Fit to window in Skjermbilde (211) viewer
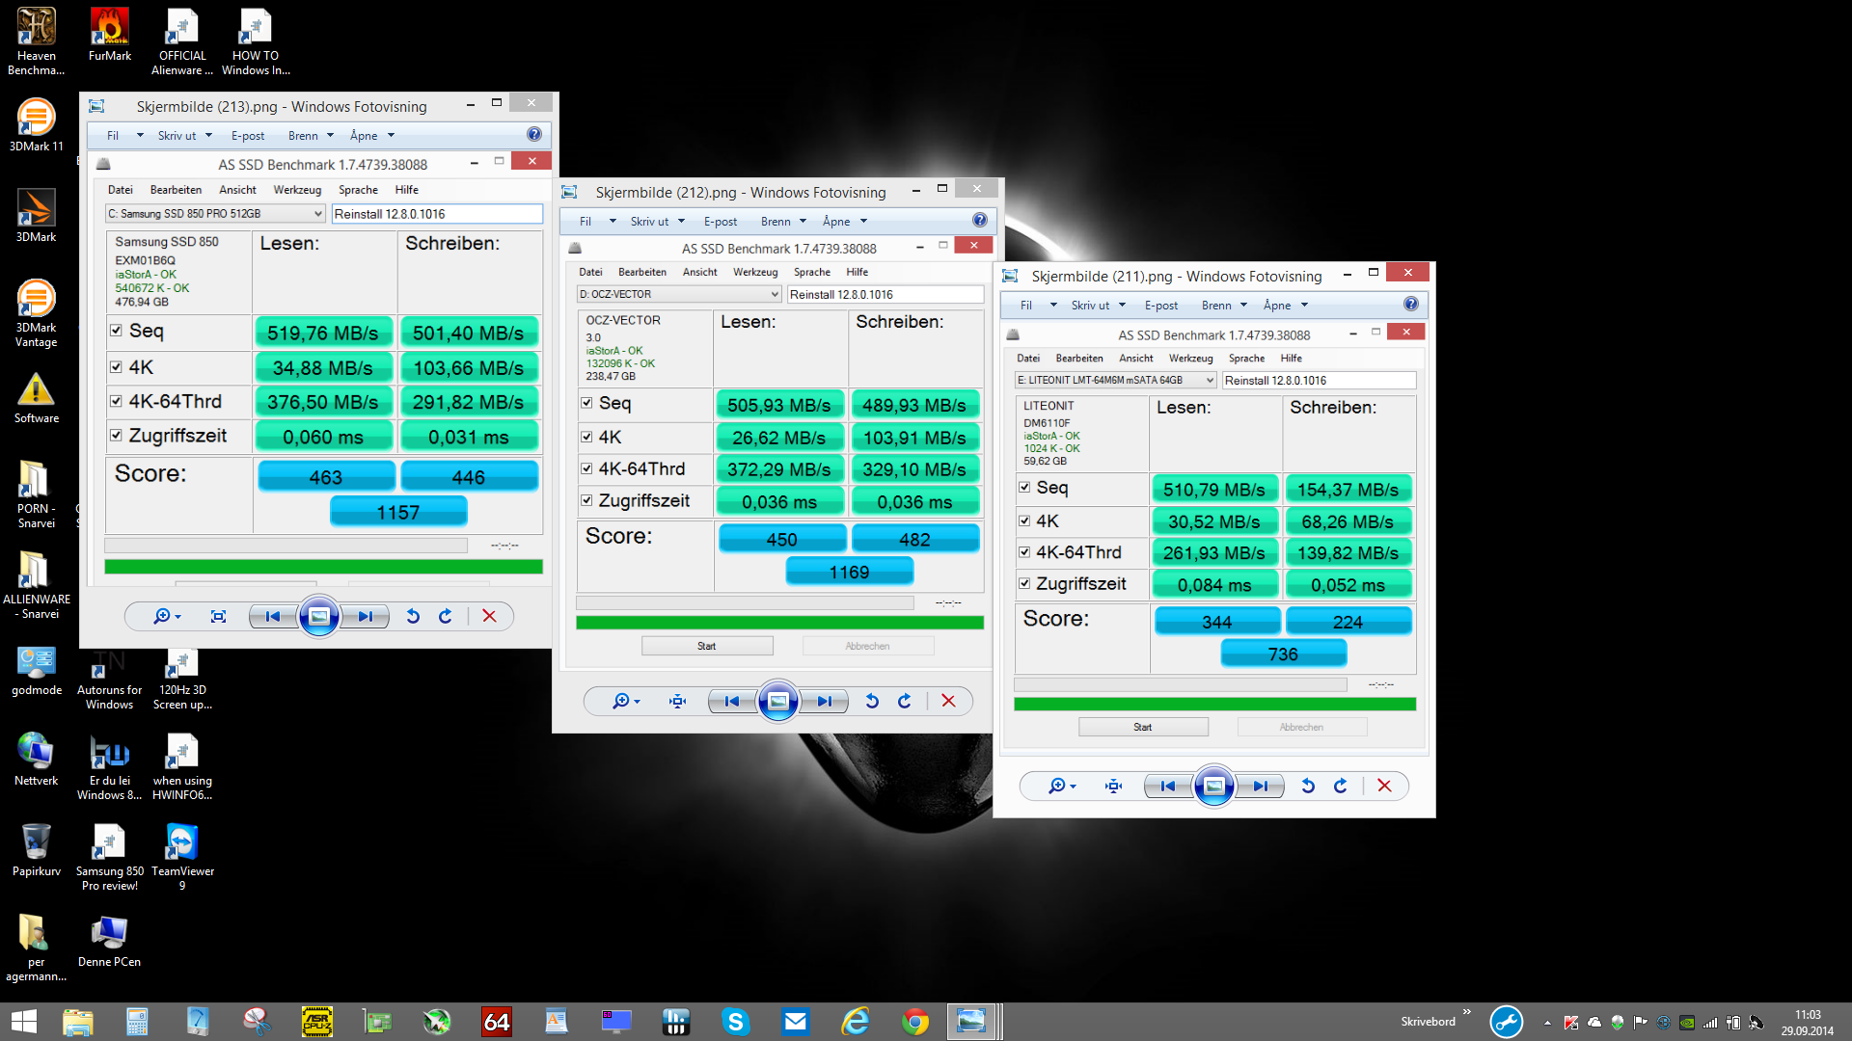 point(1114,787)
